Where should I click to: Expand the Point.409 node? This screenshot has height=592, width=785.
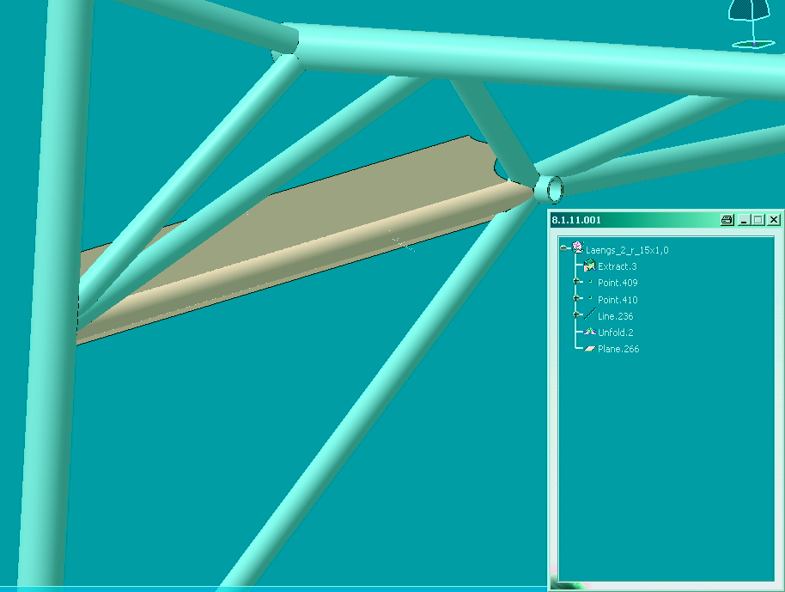point(576,282)
